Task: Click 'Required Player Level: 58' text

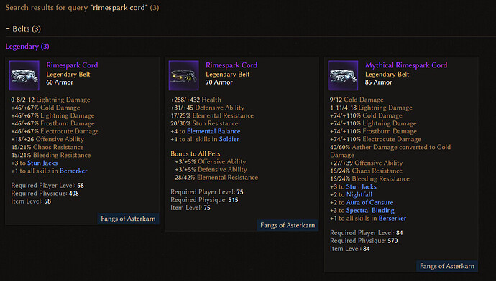Action: click(x=47, y=186)
